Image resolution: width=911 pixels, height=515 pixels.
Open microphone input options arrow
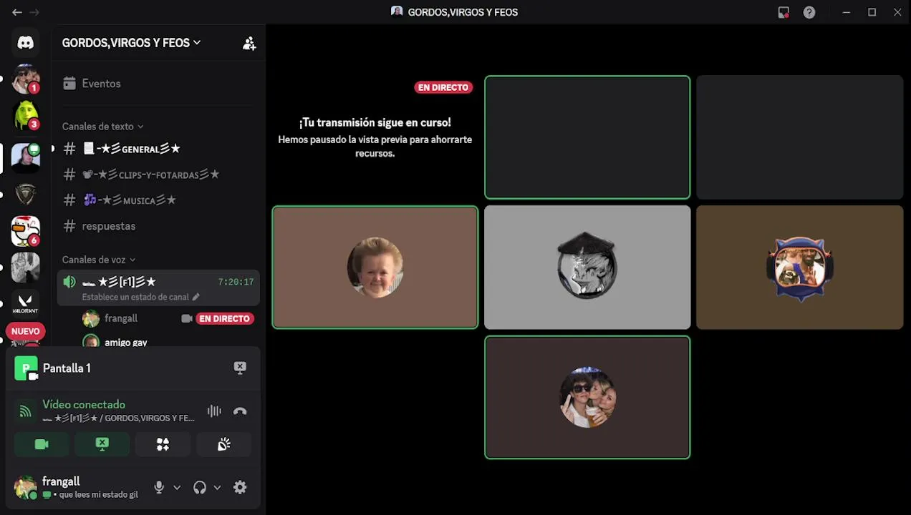point(177,487)
